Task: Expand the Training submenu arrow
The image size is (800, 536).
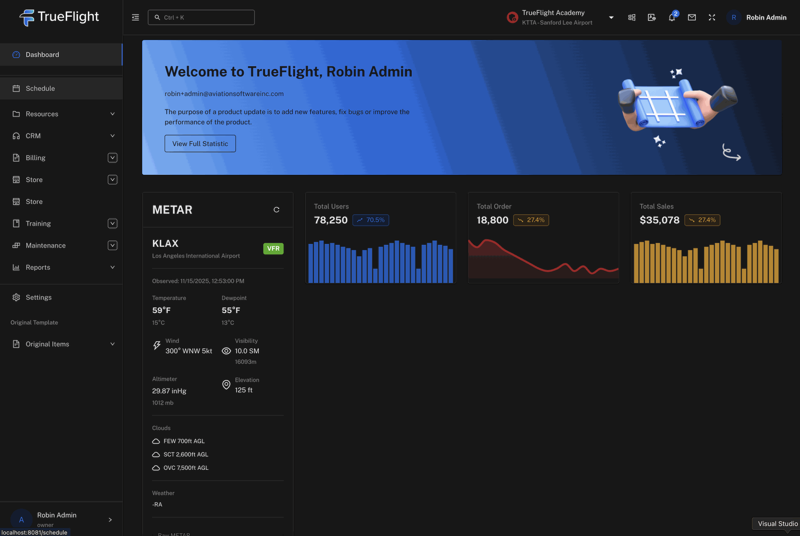Action: tap(112, 223)
